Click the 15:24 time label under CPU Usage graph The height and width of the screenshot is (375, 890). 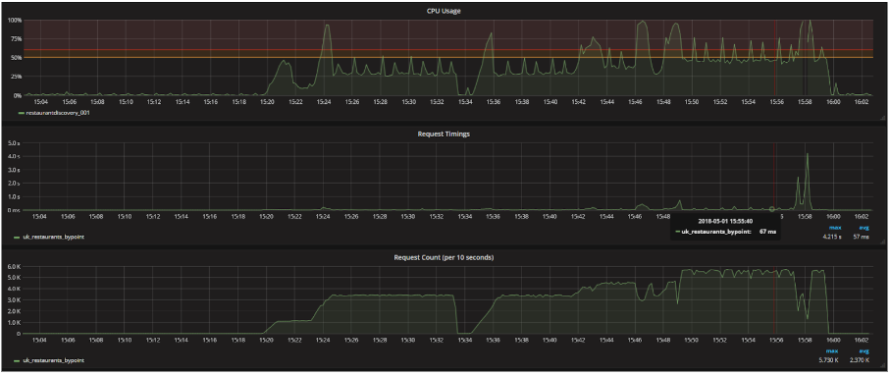coord(324,102)
